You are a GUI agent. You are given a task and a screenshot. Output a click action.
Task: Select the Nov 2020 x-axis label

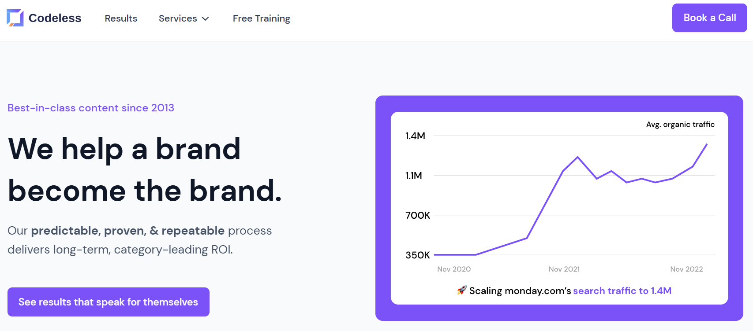453,269
